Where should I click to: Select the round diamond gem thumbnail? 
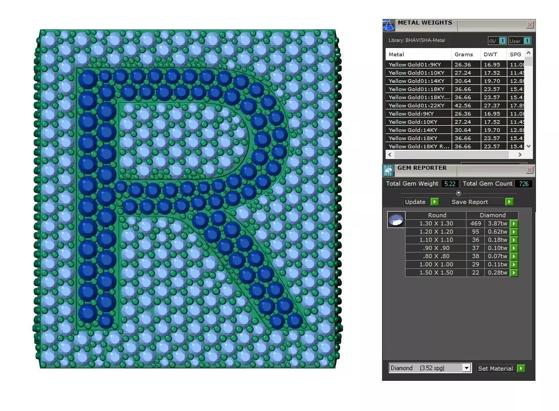tap(396, 220)
